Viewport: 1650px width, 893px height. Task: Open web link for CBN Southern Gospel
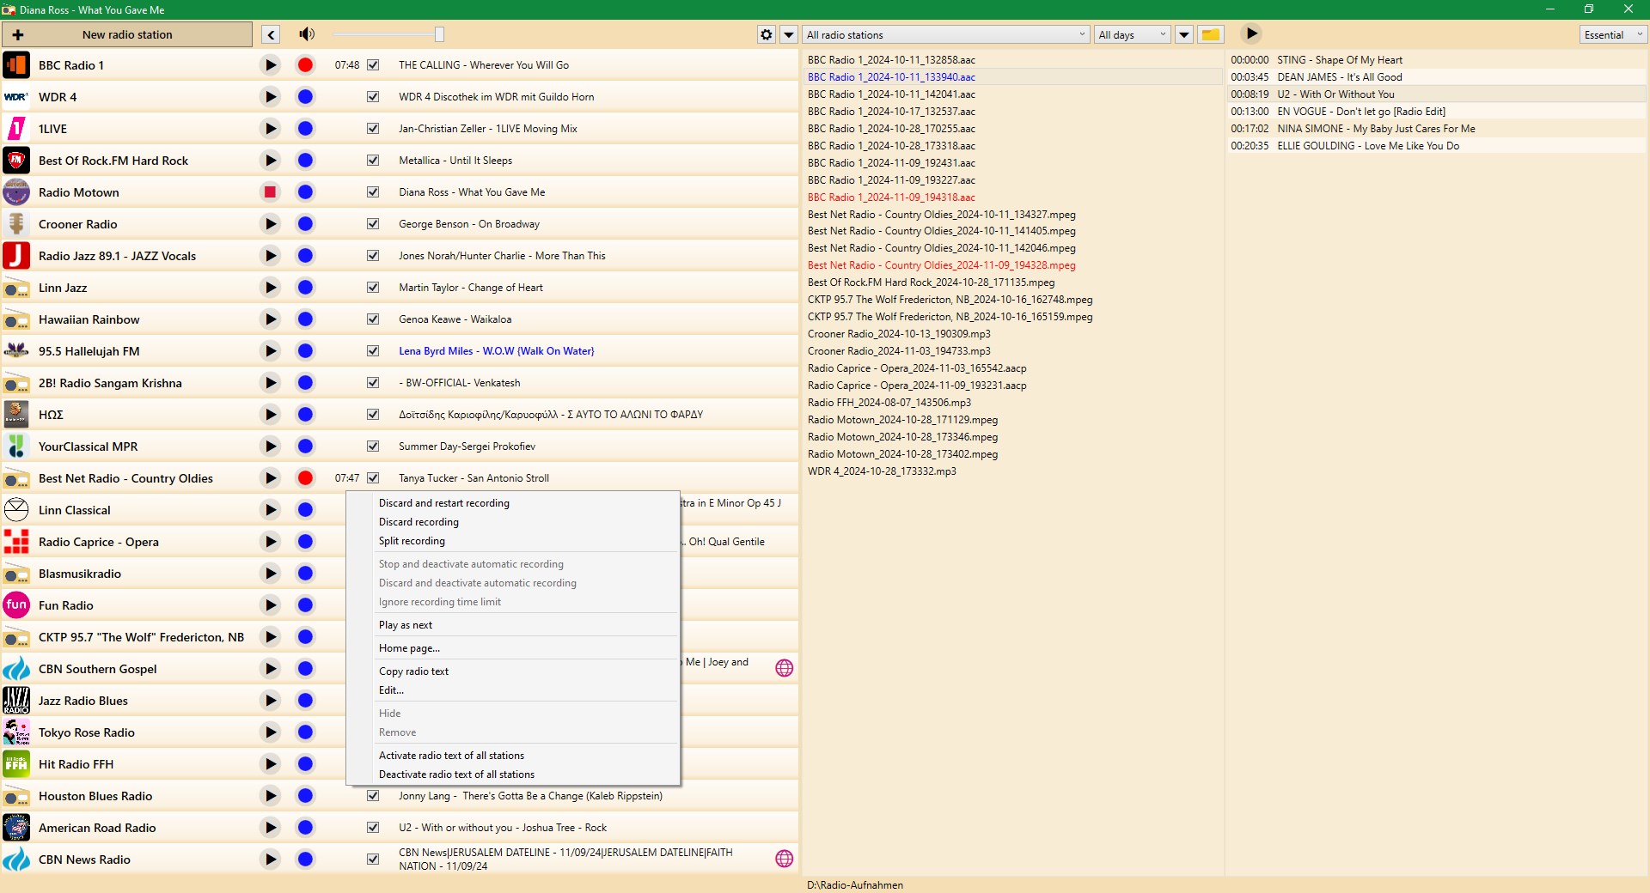coord(785,668)
